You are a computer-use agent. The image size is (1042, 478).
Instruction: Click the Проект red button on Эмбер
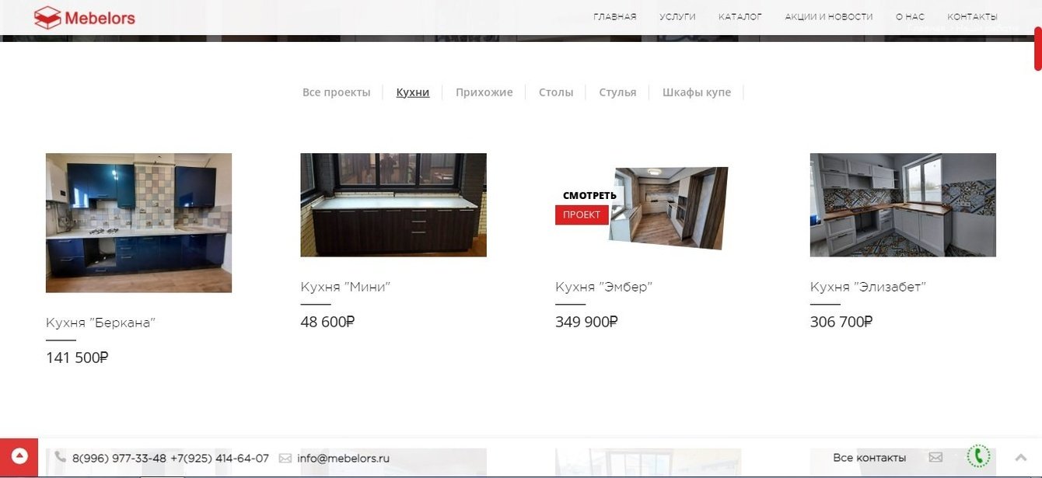582,215
